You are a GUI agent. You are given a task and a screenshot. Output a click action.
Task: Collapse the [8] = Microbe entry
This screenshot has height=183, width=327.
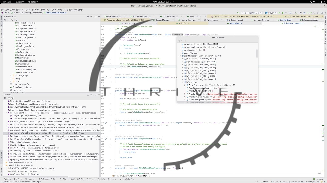pyautogui.click(x=182, y=82)
